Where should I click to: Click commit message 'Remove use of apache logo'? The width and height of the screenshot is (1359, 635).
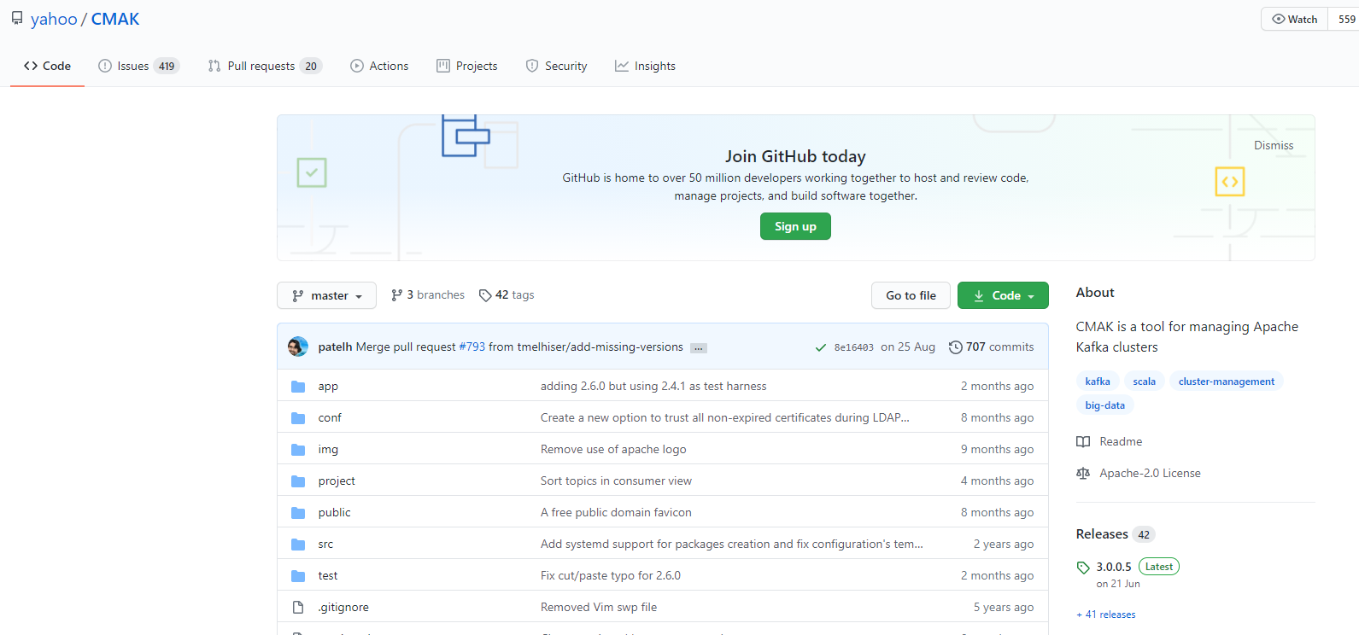coord(613,450)
